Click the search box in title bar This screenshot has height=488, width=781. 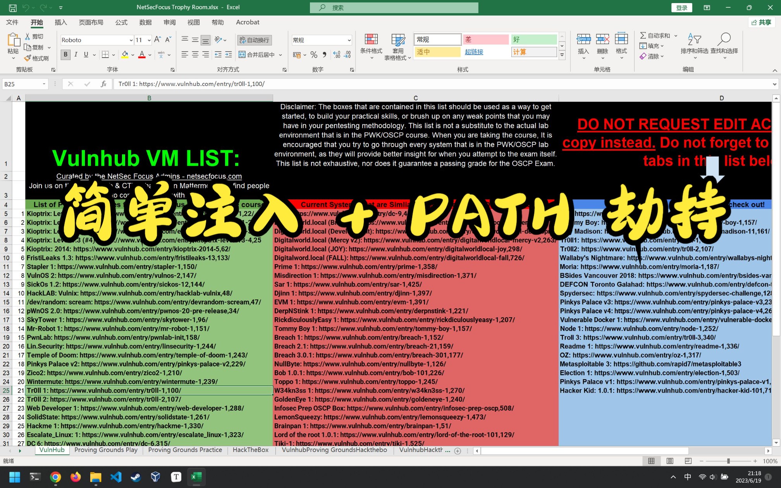pyautogui.click(x=394, y=7)
